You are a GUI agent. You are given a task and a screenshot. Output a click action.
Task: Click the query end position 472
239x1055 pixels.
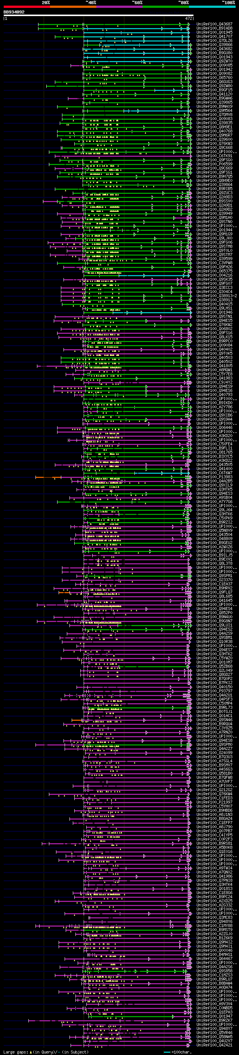(189, 18)
